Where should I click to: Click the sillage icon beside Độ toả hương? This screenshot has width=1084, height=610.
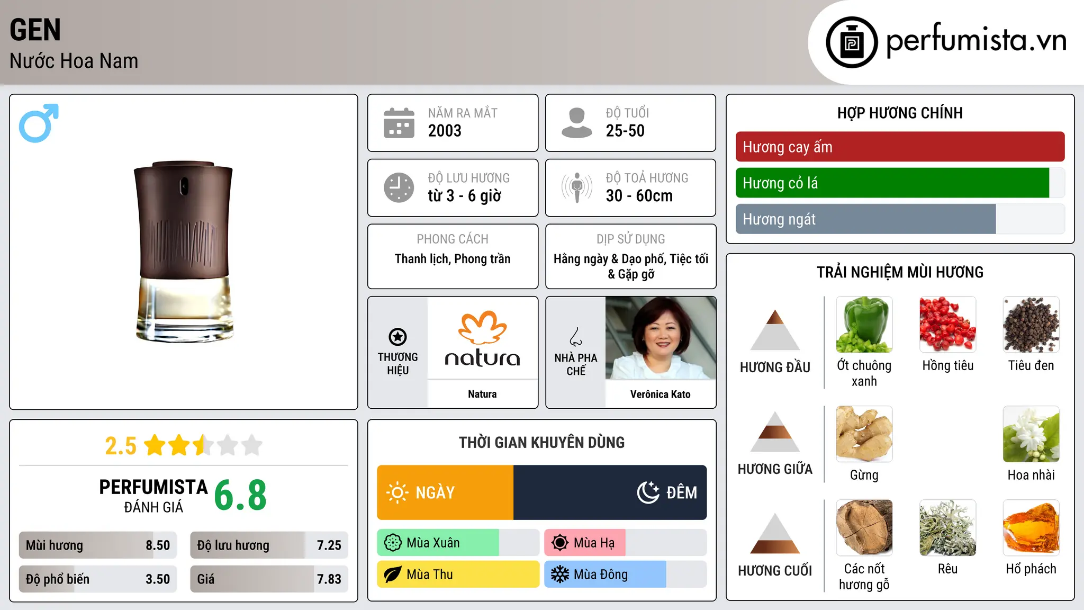pos(576,187)
